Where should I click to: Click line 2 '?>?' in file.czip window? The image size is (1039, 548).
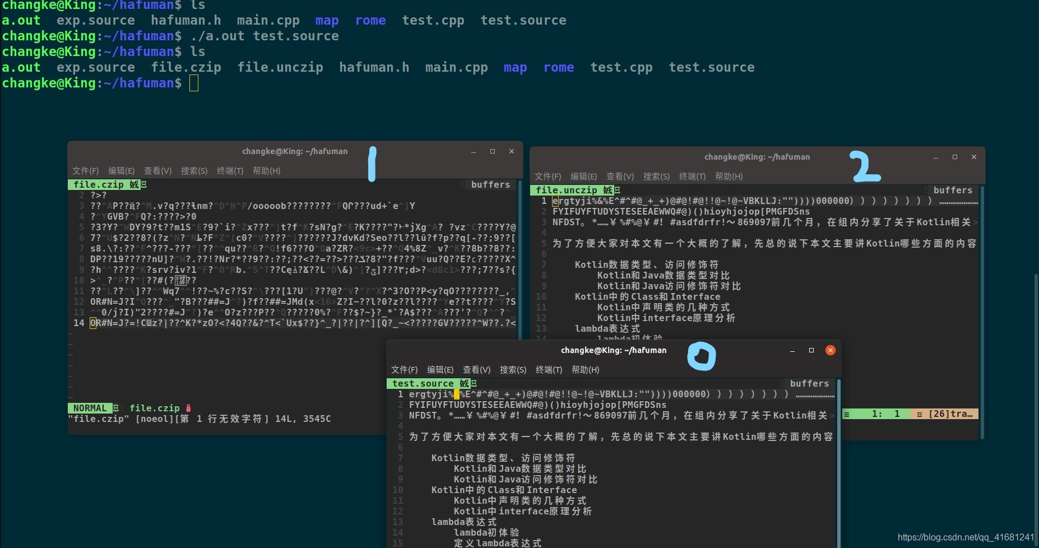pos(99,195)
